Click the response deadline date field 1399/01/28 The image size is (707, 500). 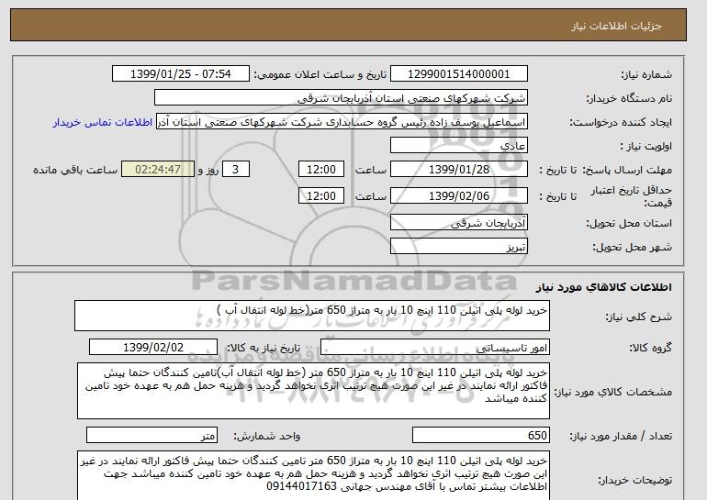[458, 170]
